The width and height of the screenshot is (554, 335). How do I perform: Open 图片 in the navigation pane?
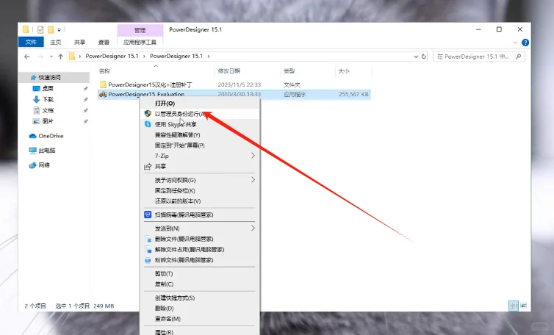tap(48, 121)
